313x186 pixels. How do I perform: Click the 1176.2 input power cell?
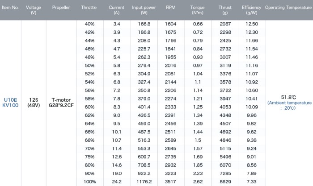point(144,182)
